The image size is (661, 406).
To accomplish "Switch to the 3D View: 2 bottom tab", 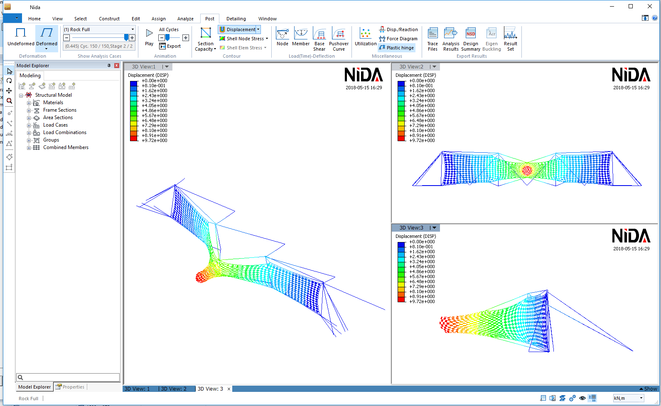I will (x=174, y=389).
